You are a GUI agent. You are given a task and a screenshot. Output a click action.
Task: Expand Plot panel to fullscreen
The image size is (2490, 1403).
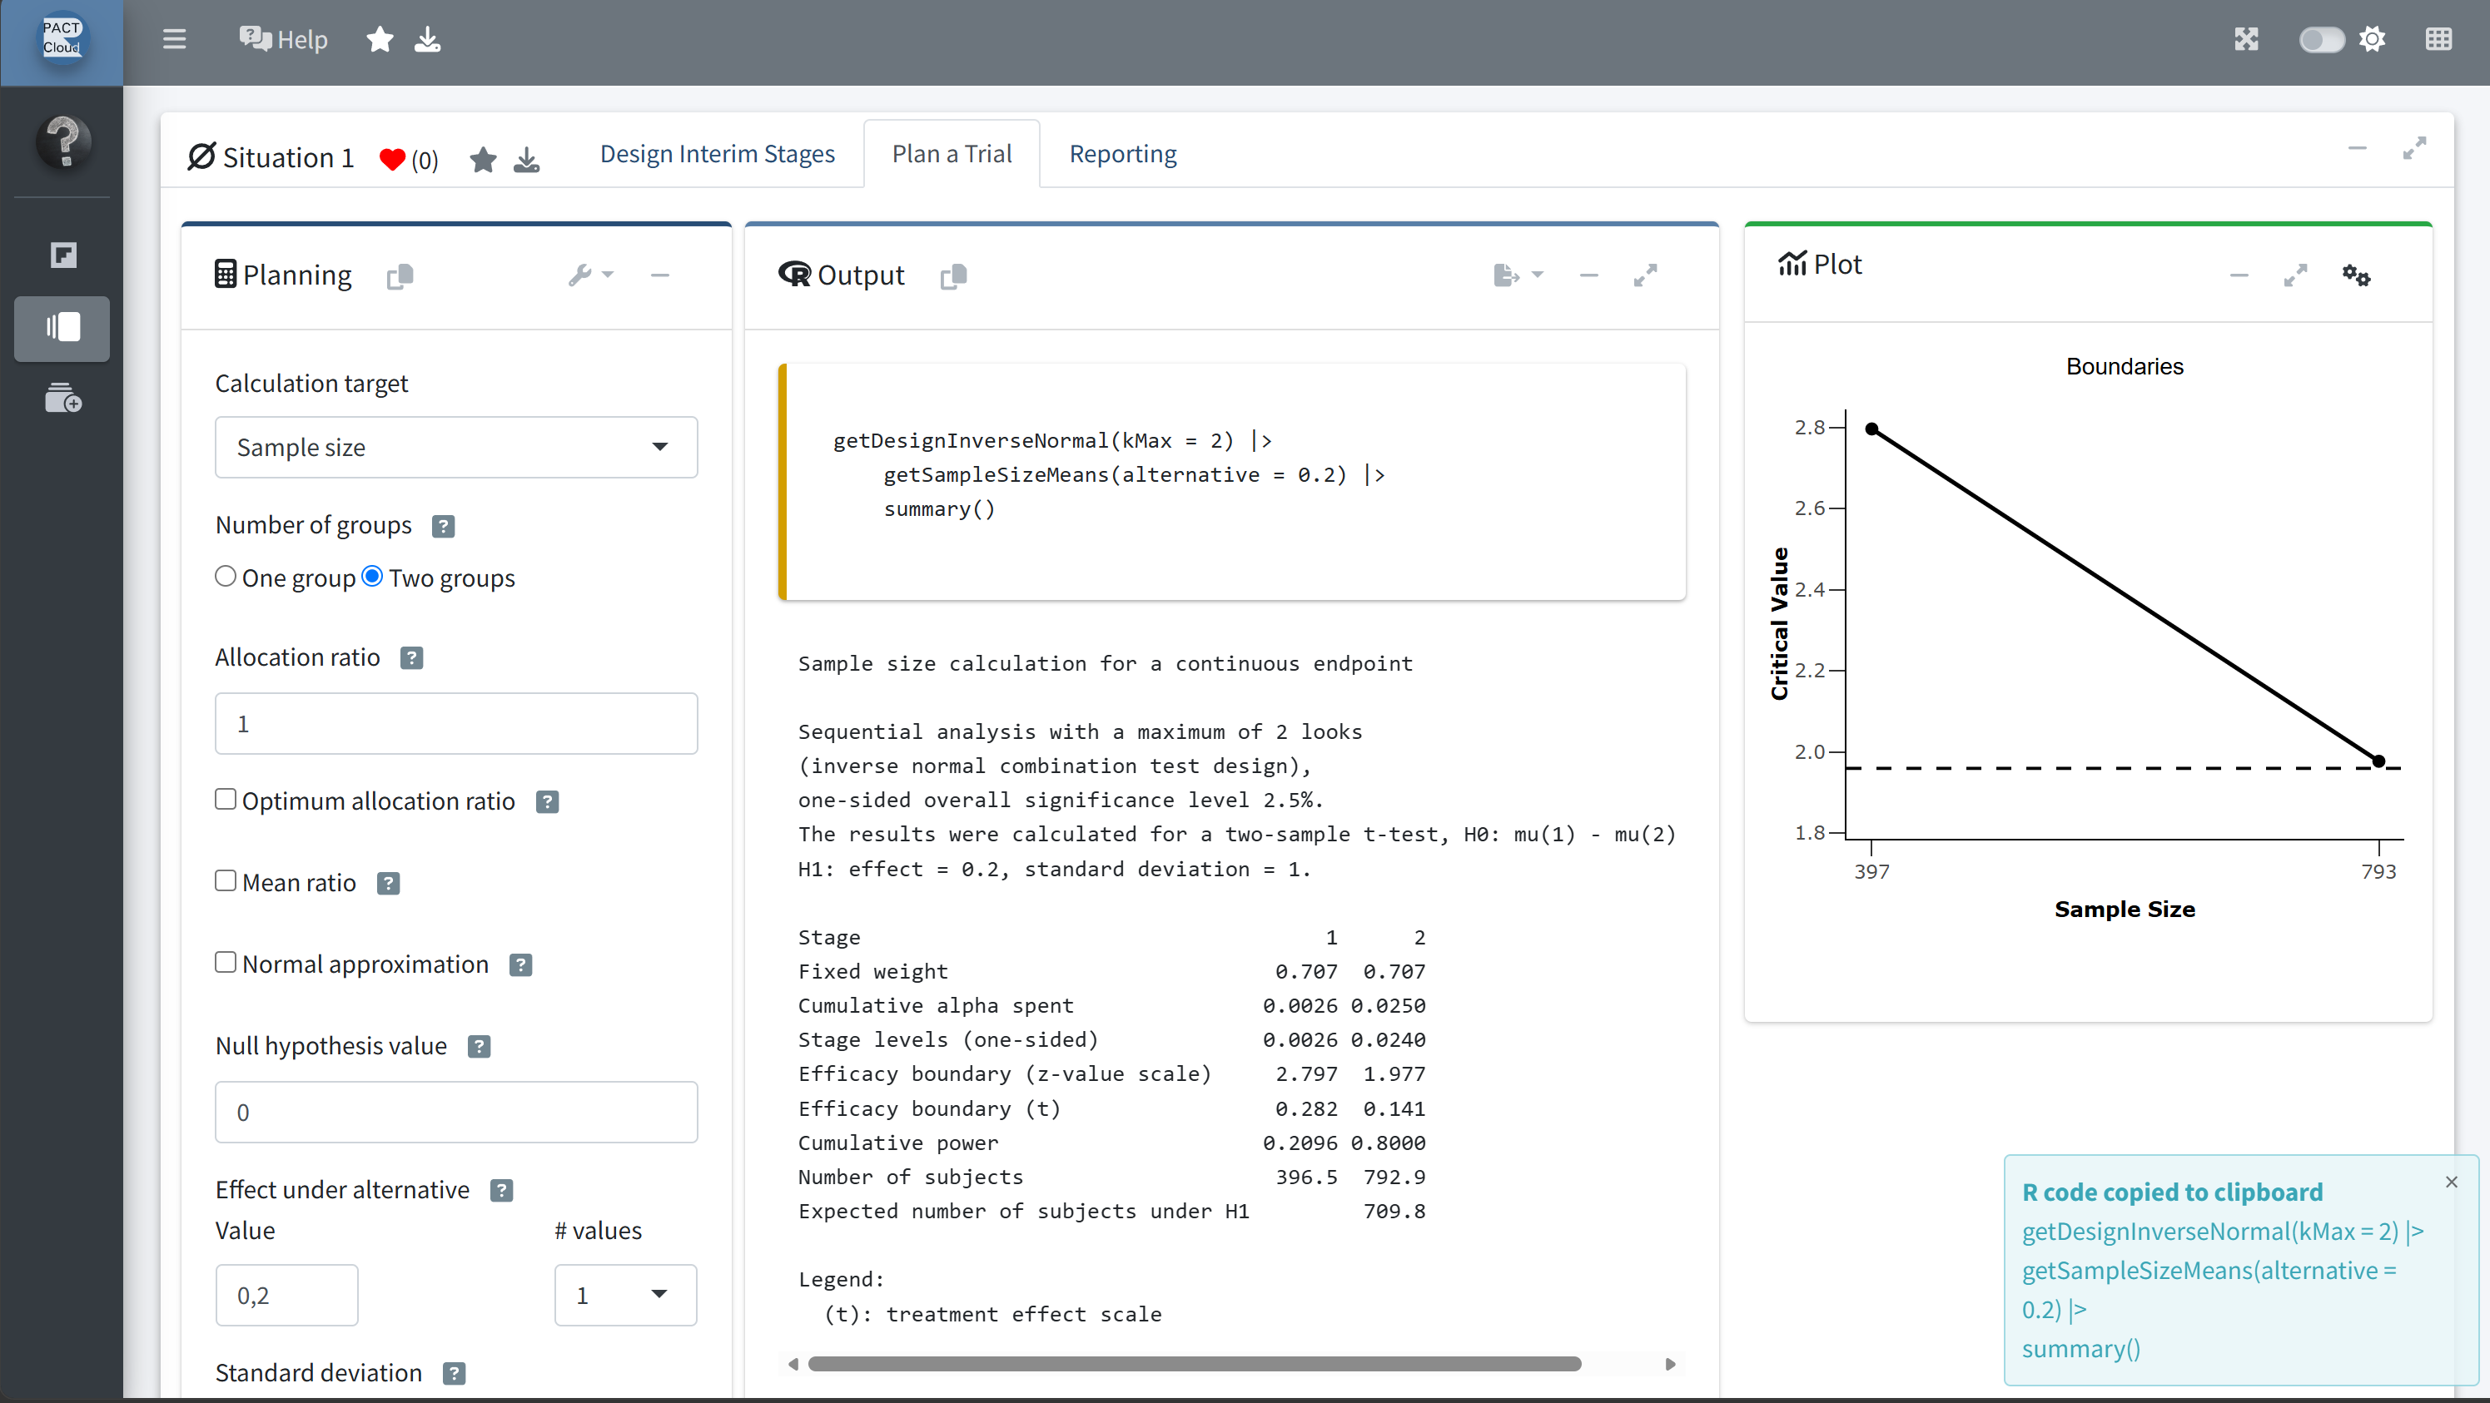click(2296, 275)
